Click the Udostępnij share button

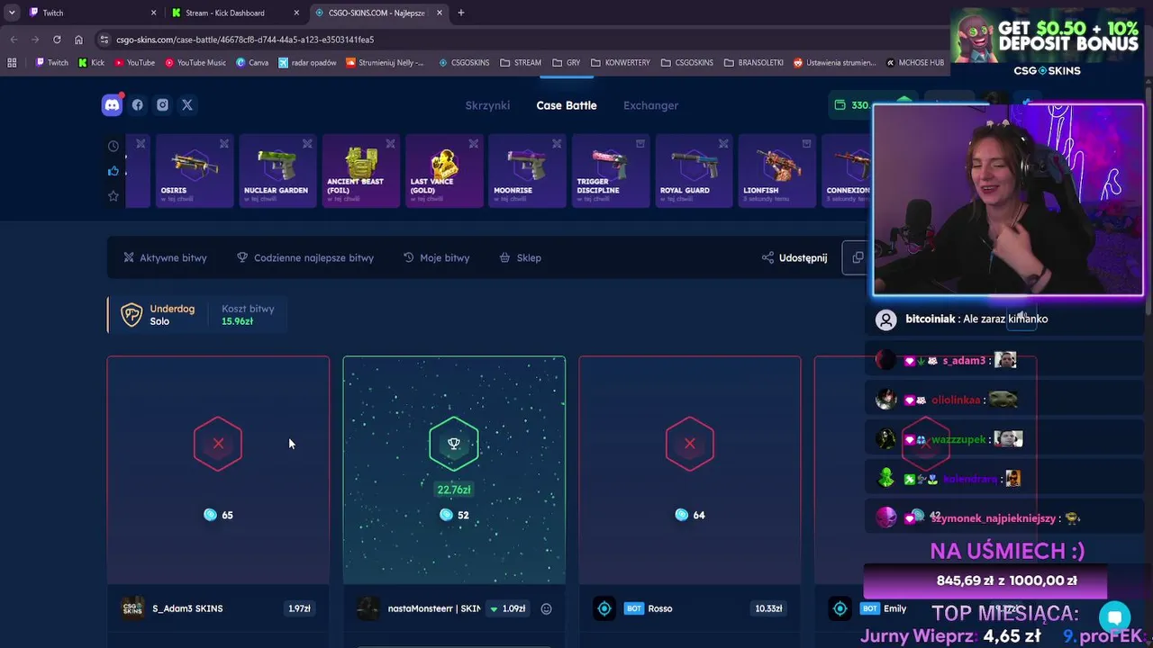click(794, 257)
